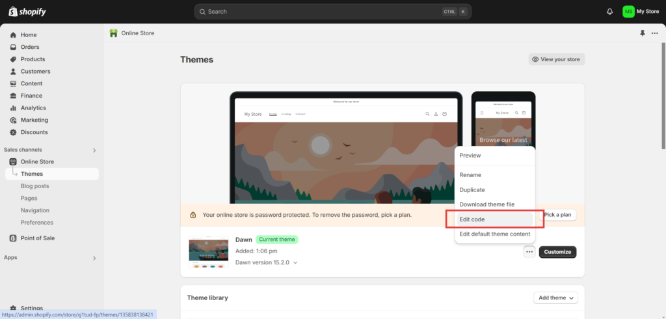Select Edit code from the context menu

click(x=472, y=219)
